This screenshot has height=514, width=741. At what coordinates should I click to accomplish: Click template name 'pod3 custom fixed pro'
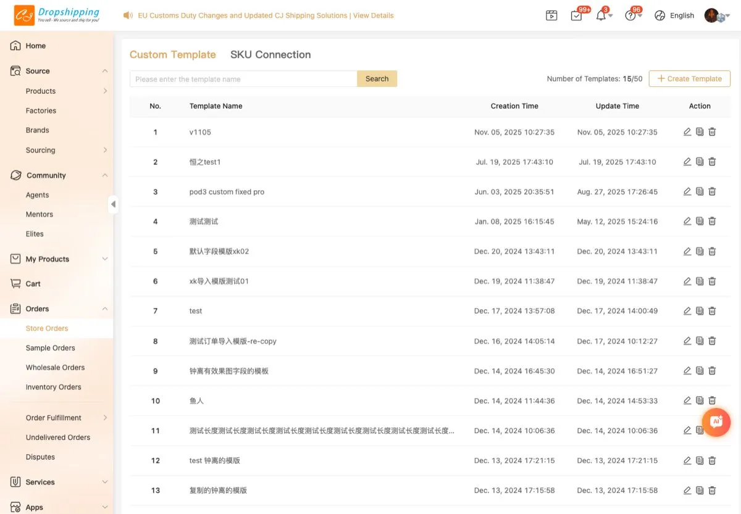pyautogui.click(x=227, y=192)
